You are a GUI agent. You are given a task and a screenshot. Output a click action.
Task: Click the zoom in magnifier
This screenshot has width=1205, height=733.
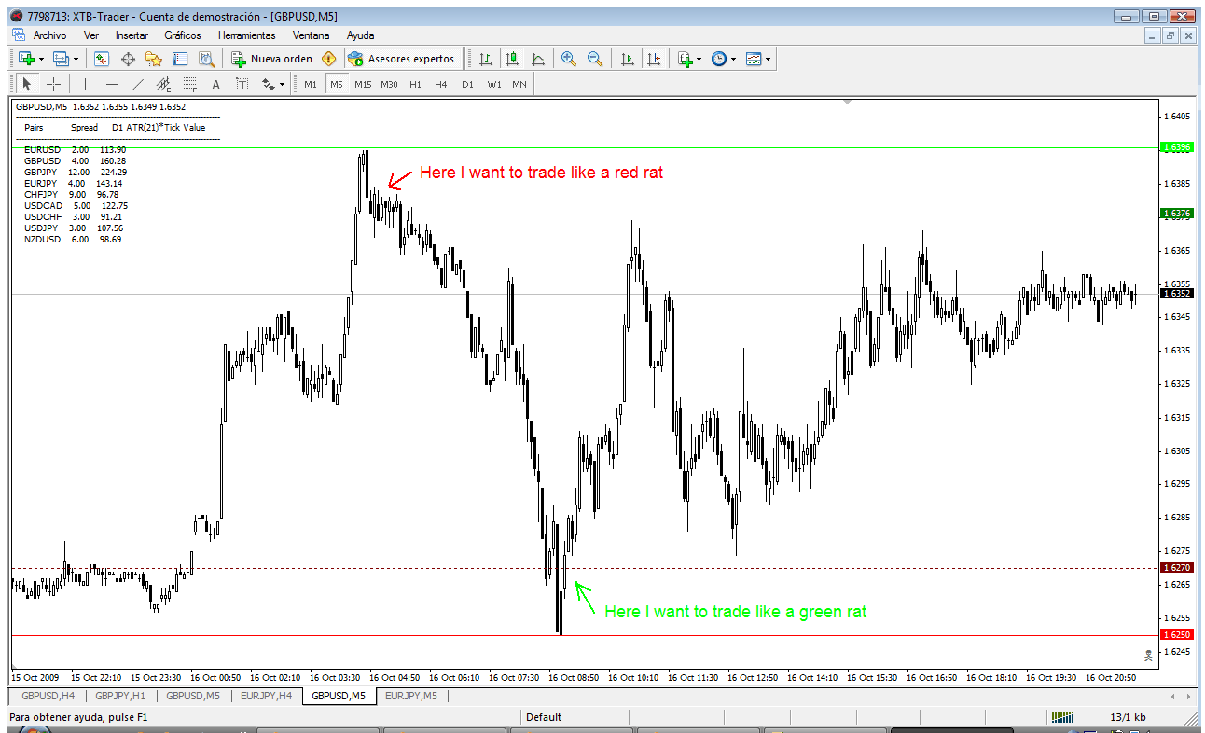(x=568, y=59)
